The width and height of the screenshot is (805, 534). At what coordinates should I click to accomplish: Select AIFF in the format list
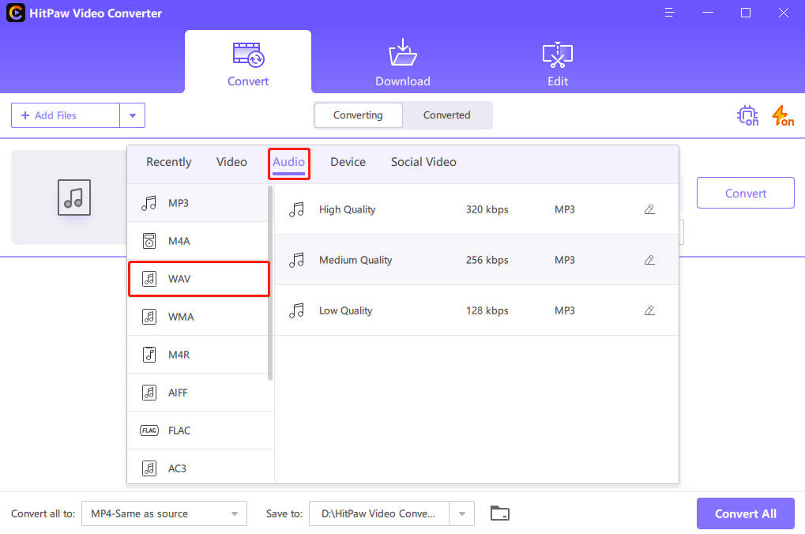[200, 393]
